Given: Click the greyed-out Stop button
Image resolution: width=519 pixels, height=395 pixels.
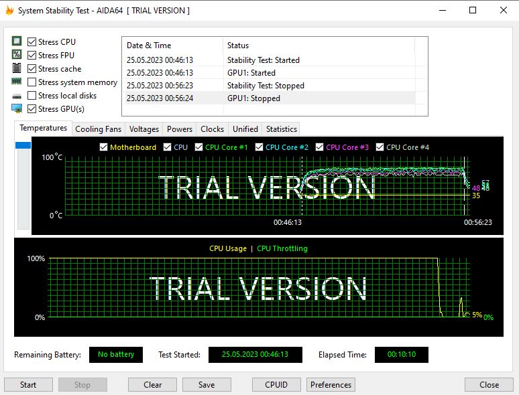Looking at the screenshot, I should 82,385.
